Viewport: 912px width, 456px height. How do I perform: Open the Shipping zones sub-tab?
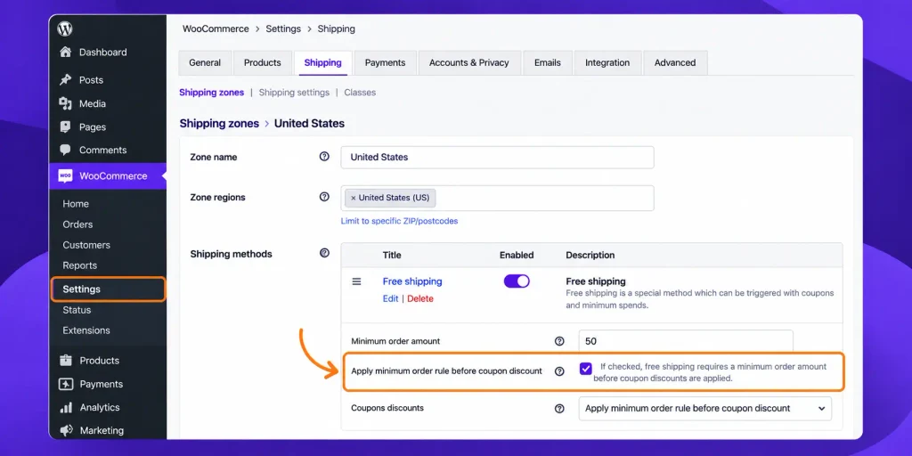point(212,93)
